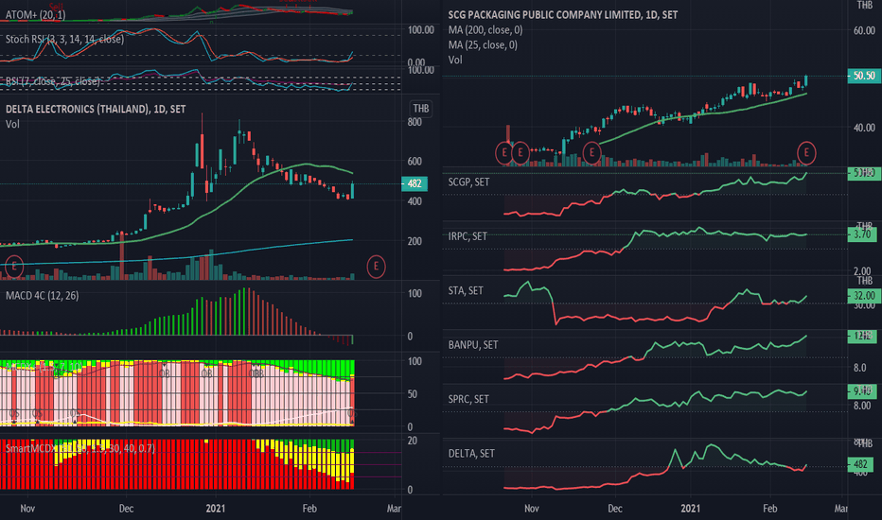Click the Feb label on left time axis
This screenshot has height=520, width=882.
(309, 509)
